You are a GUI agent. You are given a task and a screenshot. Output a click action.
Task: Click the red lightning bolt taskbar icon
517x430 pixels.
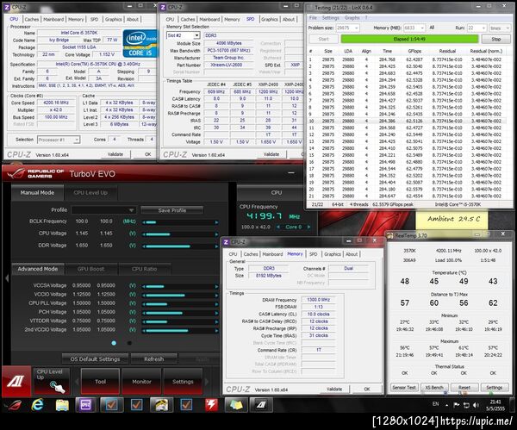[x=211, y=405]
